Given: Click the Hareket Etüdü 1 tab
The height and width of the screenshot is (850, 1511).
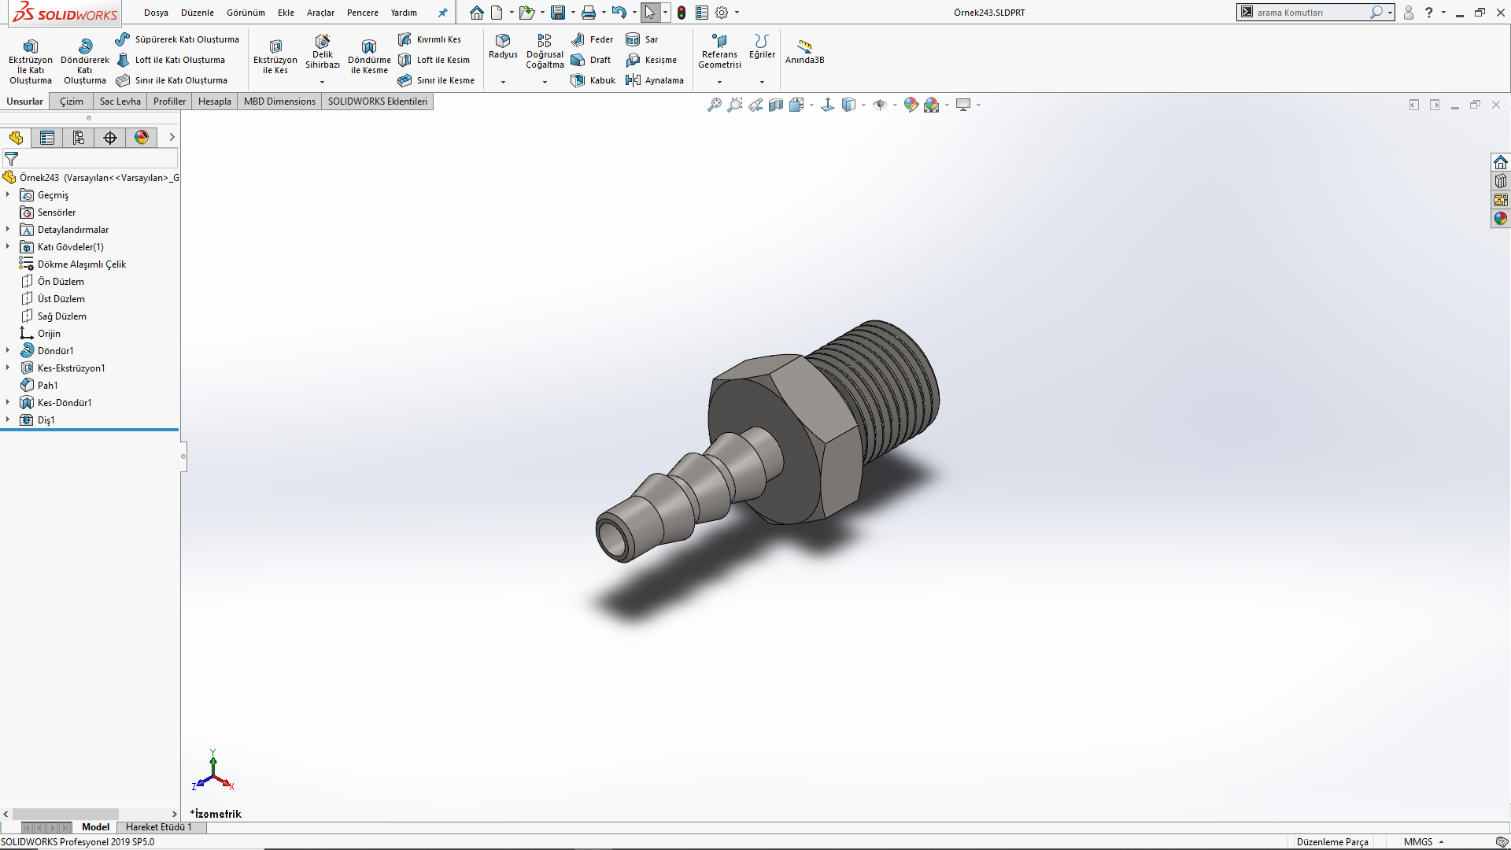Looking at the screenshot, I should pos(158,827).
